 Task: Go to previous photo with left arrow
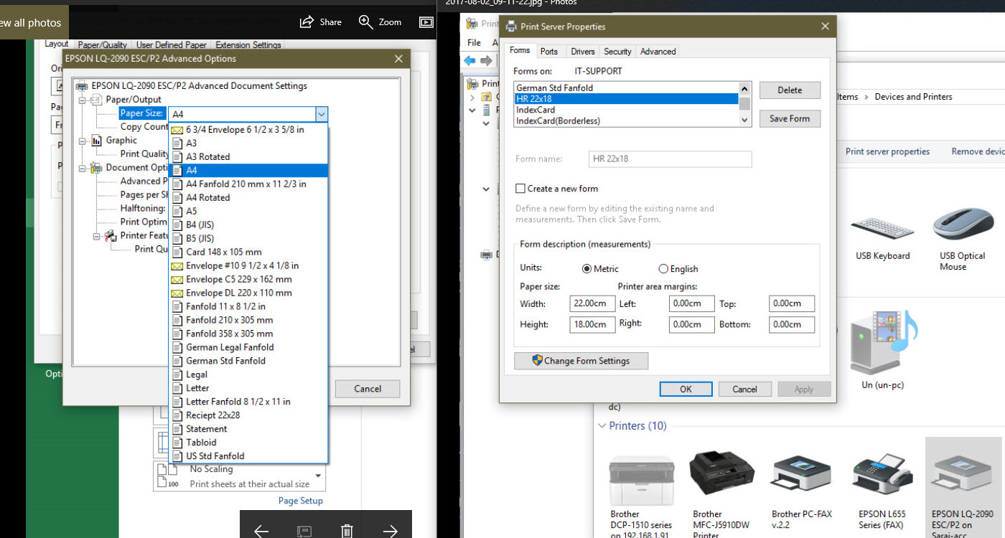point(261,531)
